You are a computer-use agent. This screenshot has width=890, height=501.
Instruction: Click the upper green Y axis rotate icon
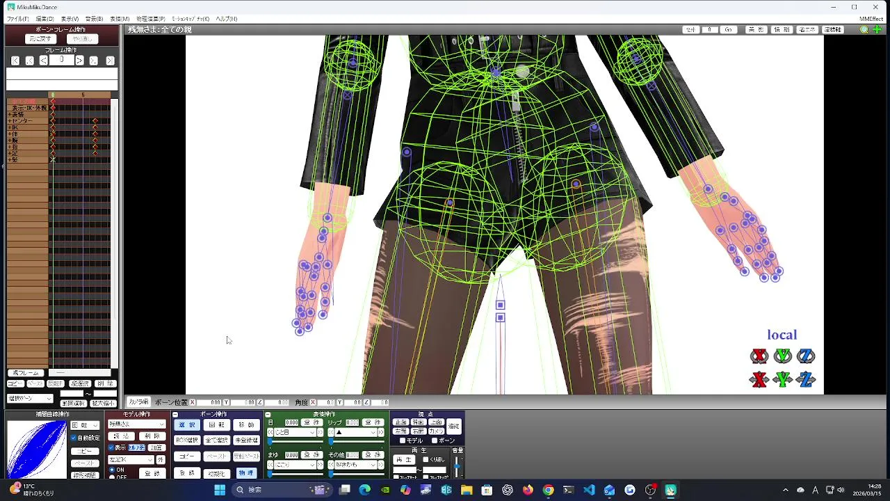783,356
